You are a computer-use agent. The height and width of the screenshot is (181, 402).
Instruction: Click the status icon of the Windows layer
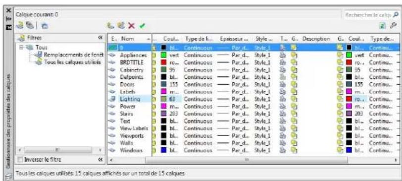[112, 150]
